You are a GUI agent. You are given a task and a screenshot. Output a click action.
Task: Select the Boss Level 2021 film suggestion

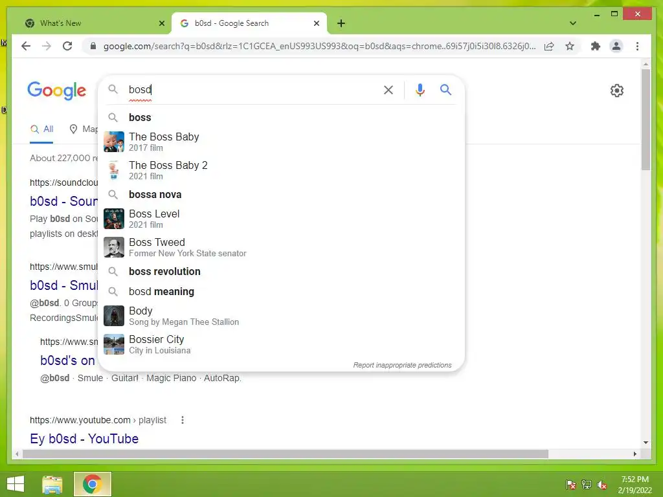(282, 219)
